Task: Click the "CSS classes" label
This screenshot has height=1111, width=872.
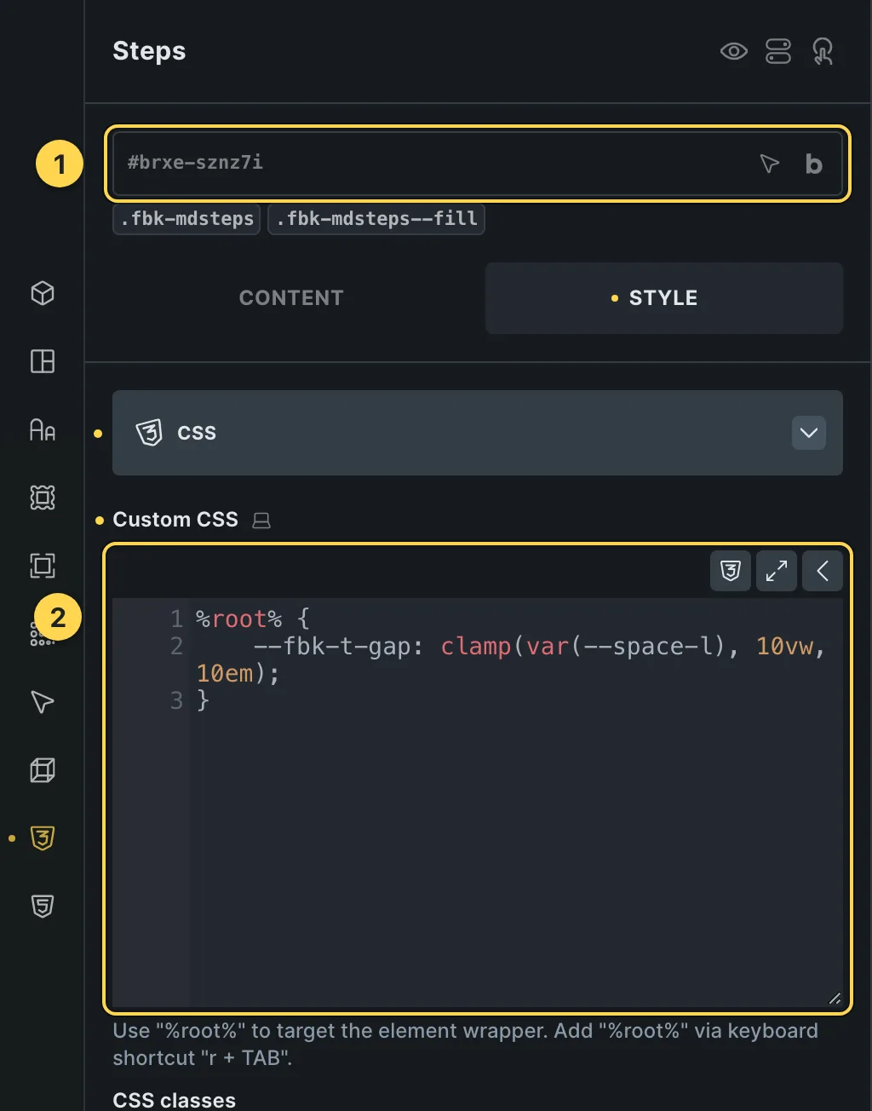Action: coord(175,1100)
